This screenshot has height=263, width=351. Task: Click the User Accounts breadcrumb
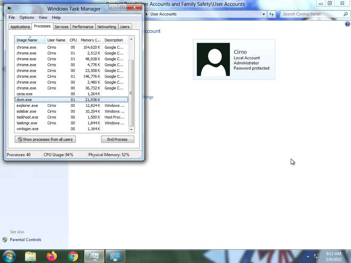(x=164, y=14)
